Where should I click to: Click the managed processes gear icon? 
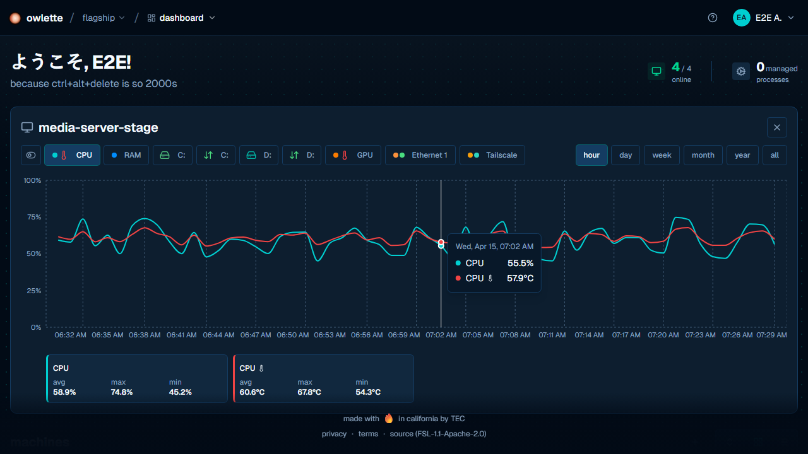click(x=741, y=71)
